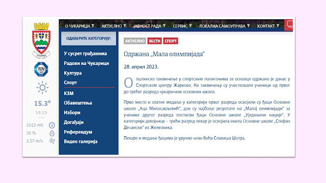This screenshot has height=183, width=326.
Task: Click the humidity droplet icon beside 35 %
Action: pos(52,133)
